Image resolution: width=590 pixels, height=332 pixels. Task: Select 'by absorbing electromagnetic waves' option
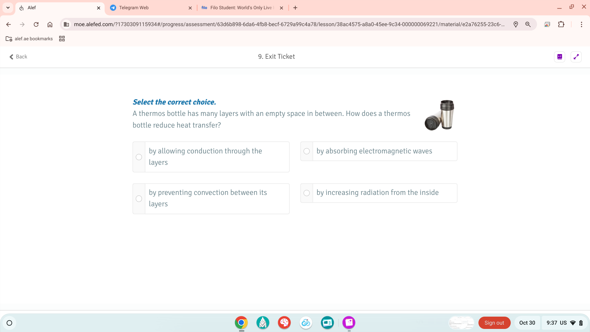point(307,151)
